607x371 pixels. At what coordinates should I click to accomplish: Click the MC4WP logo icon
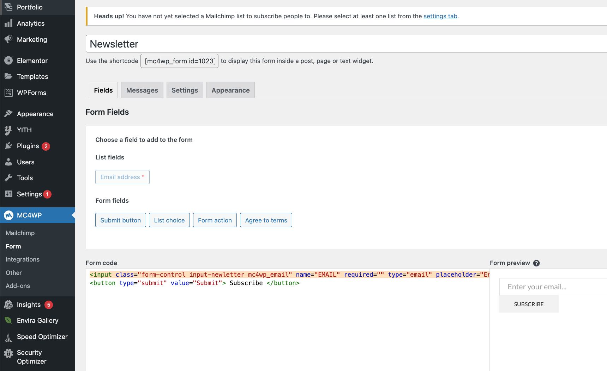(x=8, y=215)
